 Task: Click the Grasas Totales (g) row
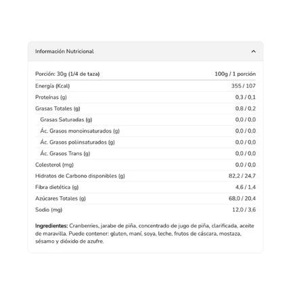(145, 108)
